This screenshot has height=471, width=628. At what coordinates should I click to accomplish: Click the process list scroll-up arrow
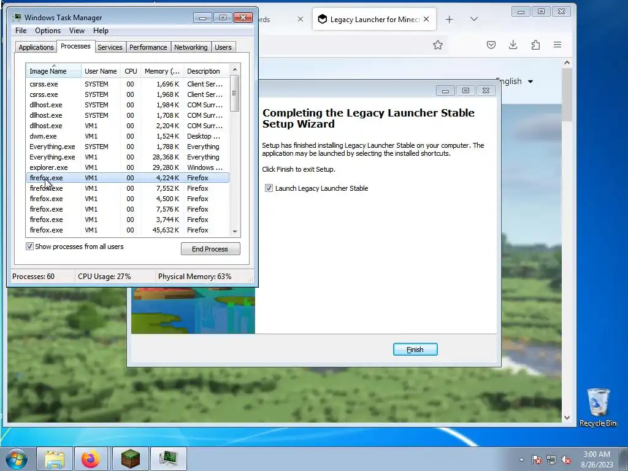(x=235, y=69)
